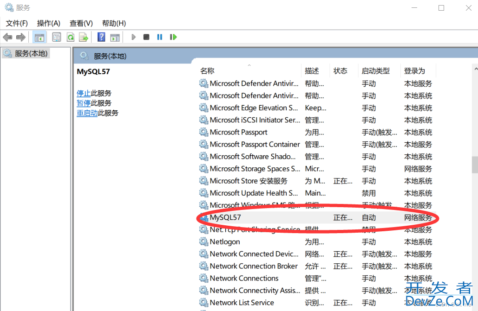The image size is (478, 311).
Task: Click the gear icon of Microsoft Passport row
Action: coord(203,132)
